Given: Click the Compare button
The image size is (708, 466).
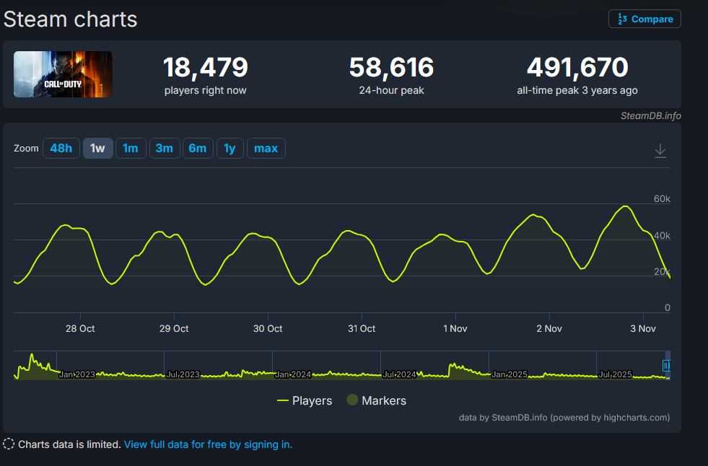Looking at the screenshot, I should 644,19.
